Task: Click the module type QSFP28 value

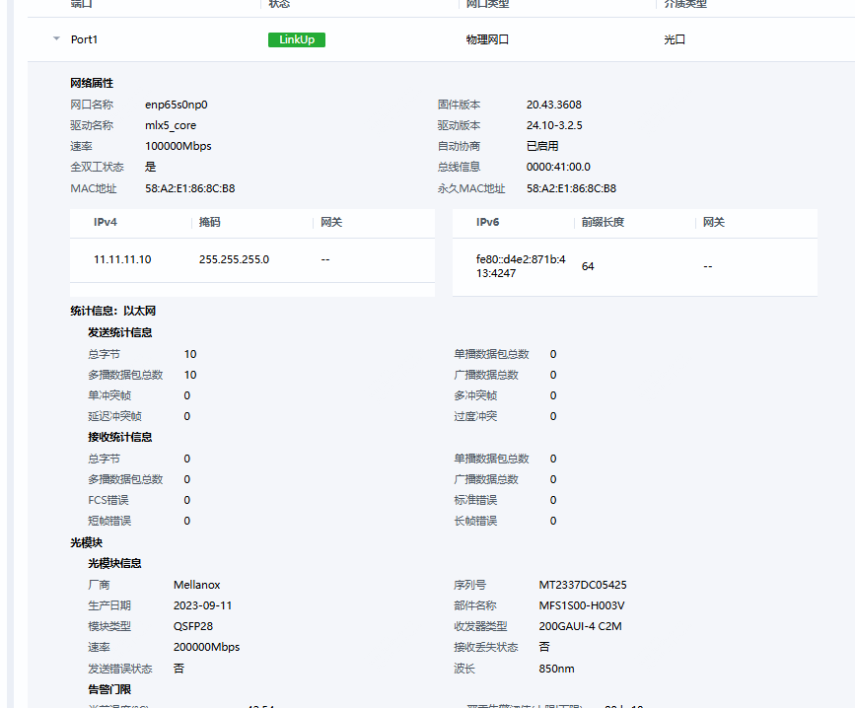Action: pyautogui.click(x=194, y=626)
